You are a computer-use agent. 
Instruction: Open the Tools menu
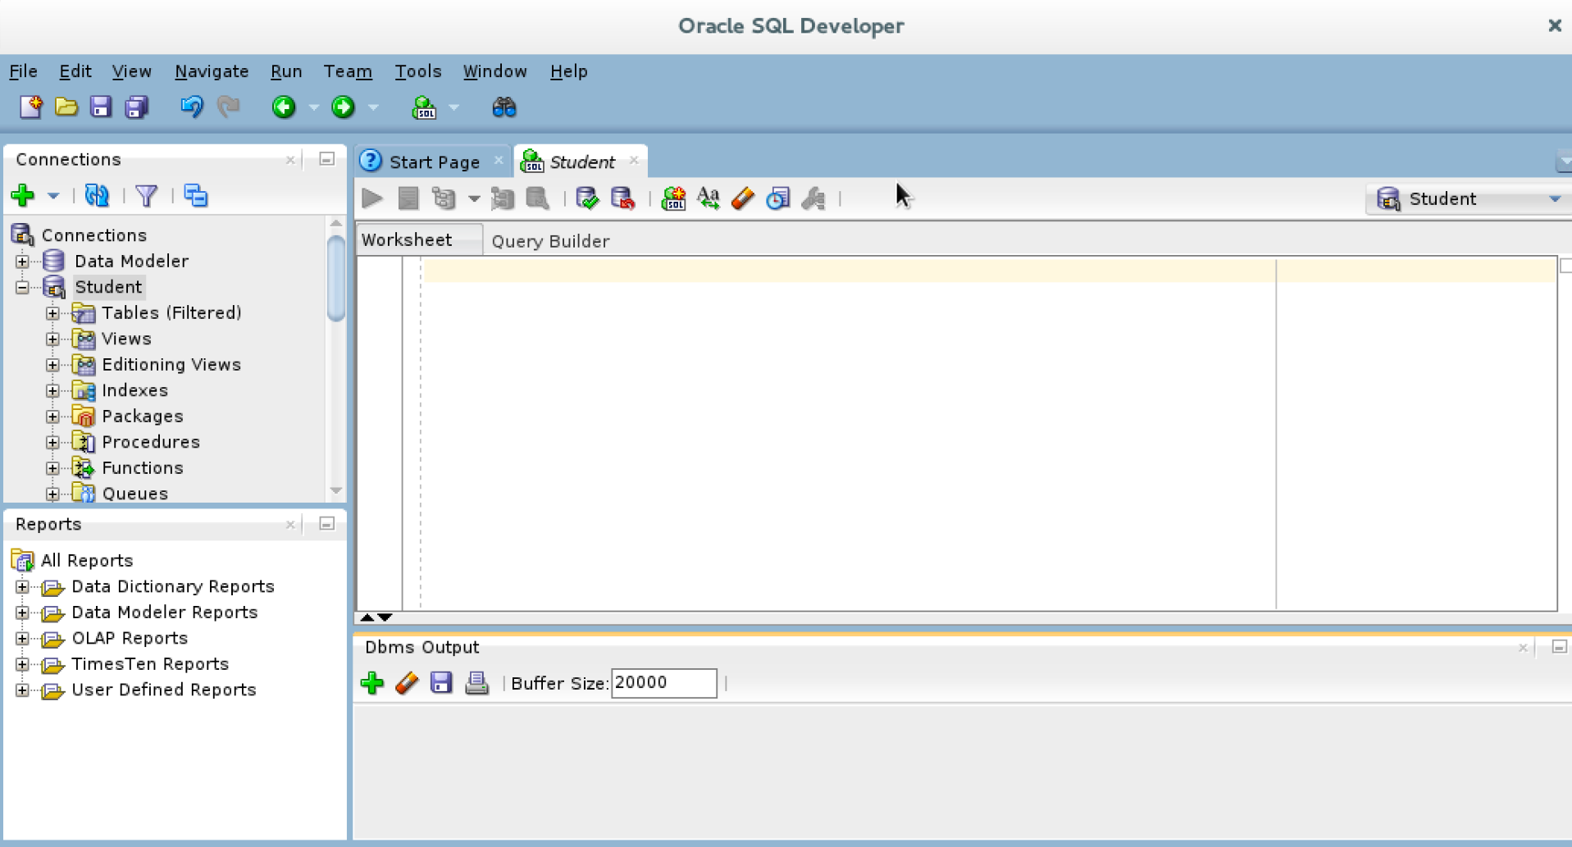point(417,71)
